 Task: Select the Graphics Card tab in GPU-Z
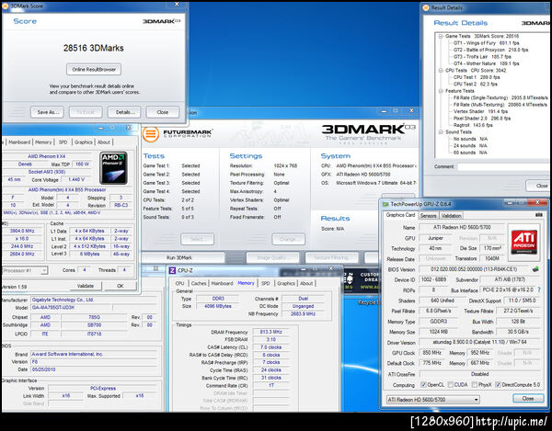tap(400, 215)
